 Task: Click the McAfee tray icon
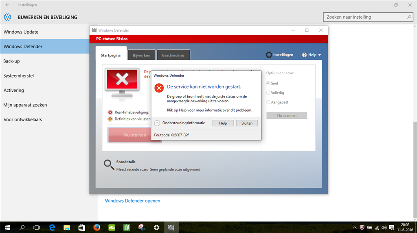point(362,227)
